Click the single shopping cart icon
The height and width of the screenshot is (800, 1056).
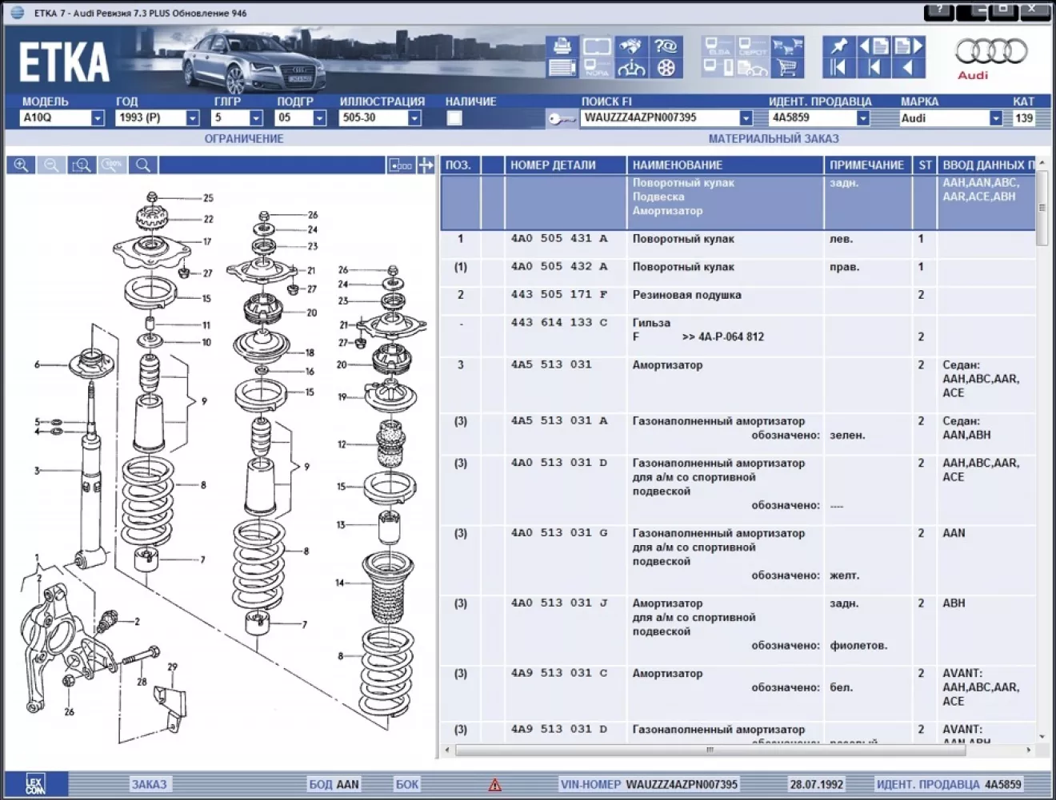[x=787, y=68]
